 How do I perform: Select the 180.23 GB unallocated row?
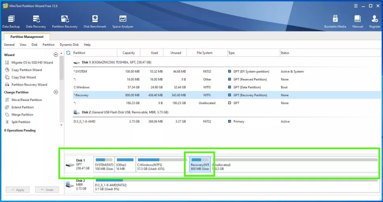pos(227,103)
